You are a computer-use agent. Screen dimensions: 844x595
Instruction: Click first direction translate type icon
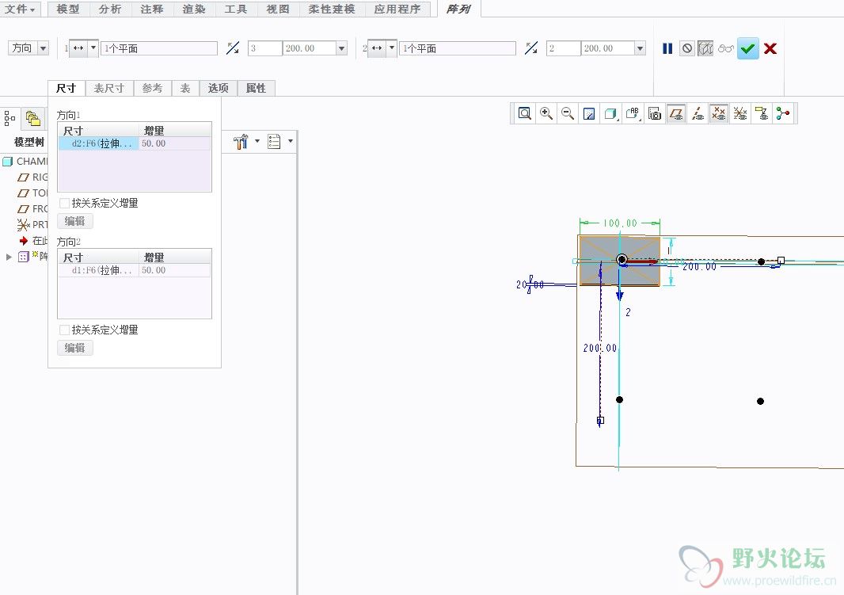[78, 48]
